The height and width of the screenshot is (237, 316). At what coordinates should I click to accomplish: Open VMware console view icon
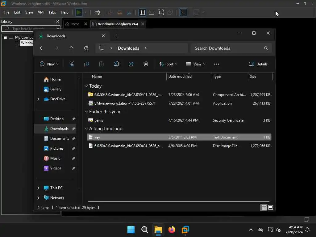183,12
